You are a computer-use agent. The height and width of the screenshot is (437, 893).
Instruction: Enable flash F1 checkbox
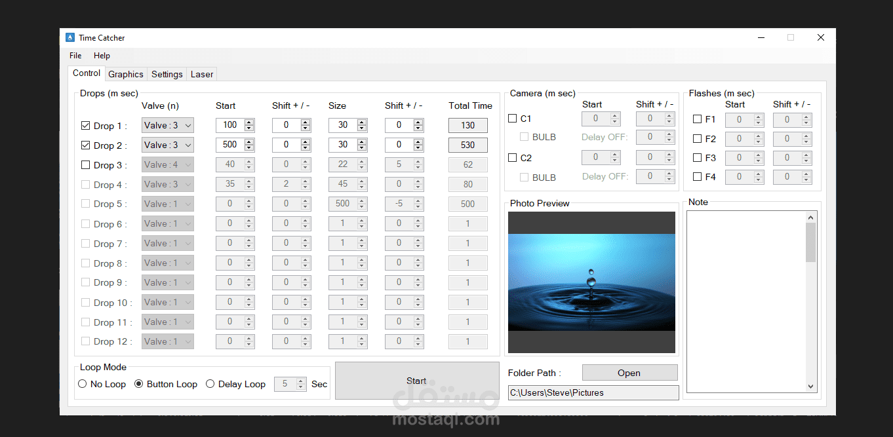click(x=698, y=119)
